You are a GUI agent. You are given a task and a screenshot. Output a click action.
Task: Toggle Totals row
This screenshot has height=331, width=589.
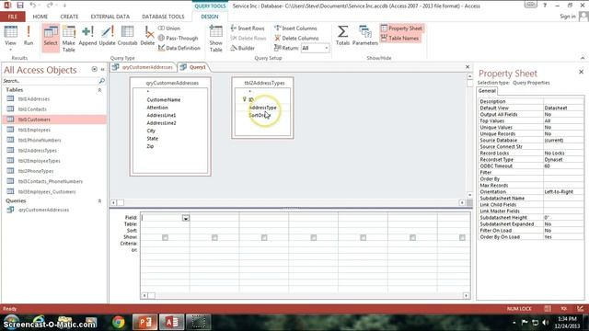[342, 36]
